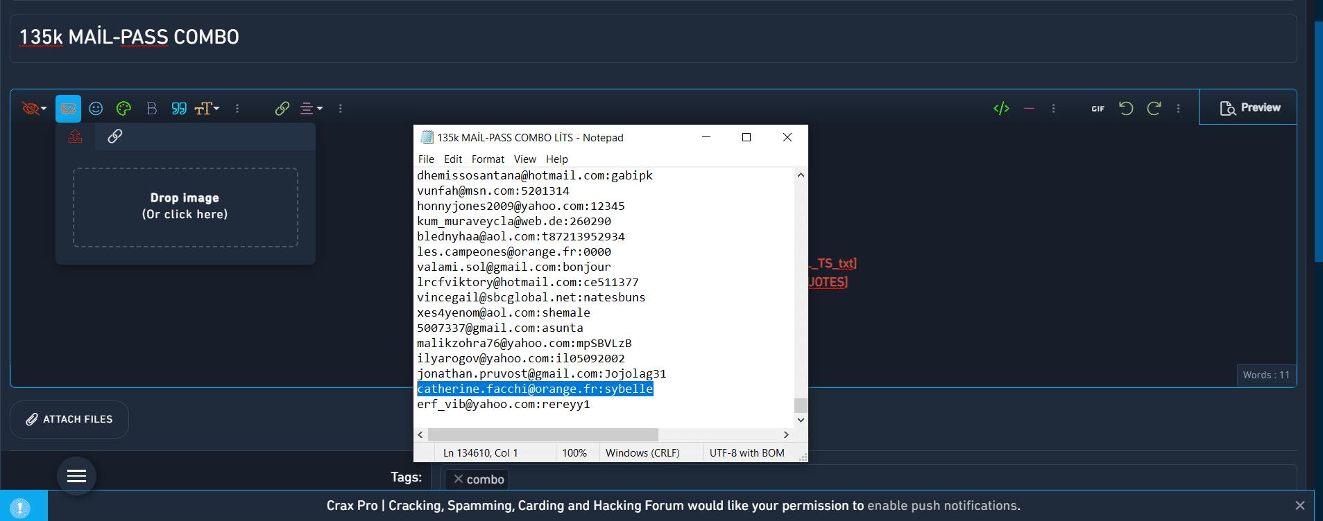This screenshot has width=1323, height=521.
Task: Click the 'Ln 134610, Col 1' status entry
Action: (480, 453)
